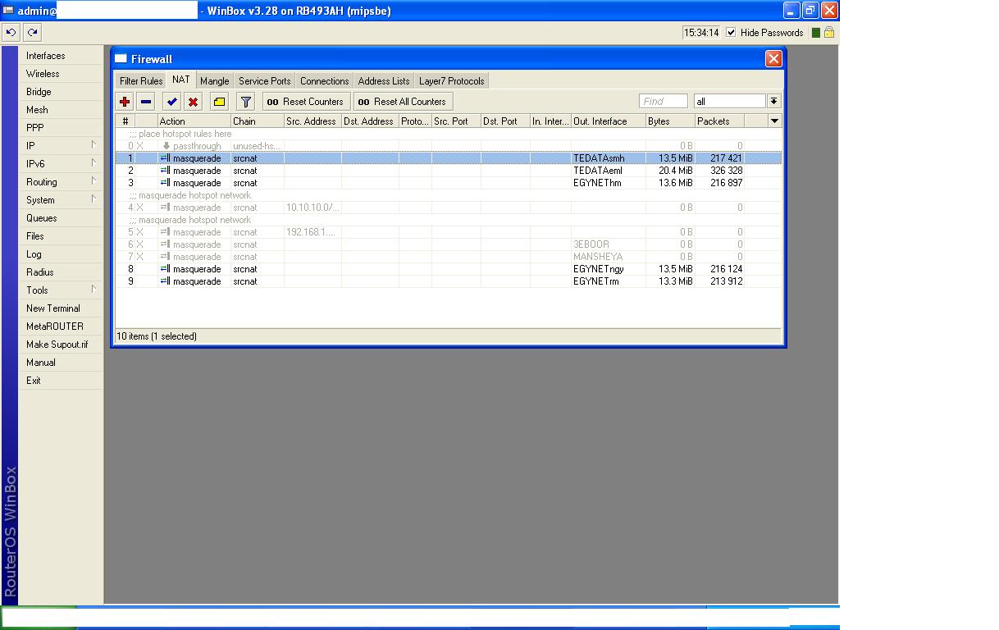Select selected TEDATAsmh masquerade rule
This screenshot has width=999, height=630.
point(449,158)
